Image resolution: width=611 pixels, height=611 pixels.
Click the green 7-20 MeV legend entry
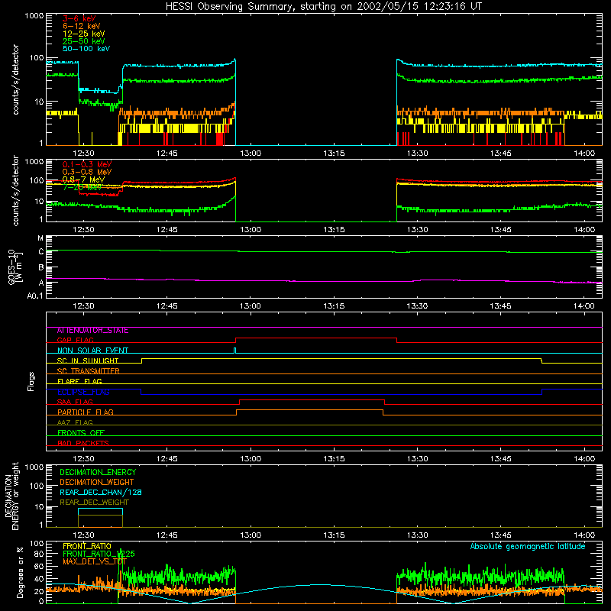pyautogui.click(x=82, y=187)
